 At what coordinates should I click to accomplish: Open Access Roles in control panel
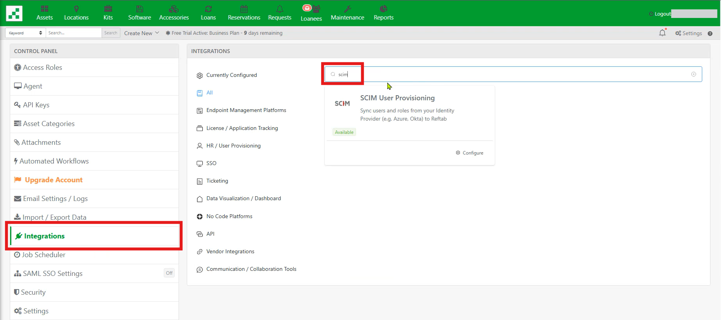pyautogui.click(x=94, y=68)
